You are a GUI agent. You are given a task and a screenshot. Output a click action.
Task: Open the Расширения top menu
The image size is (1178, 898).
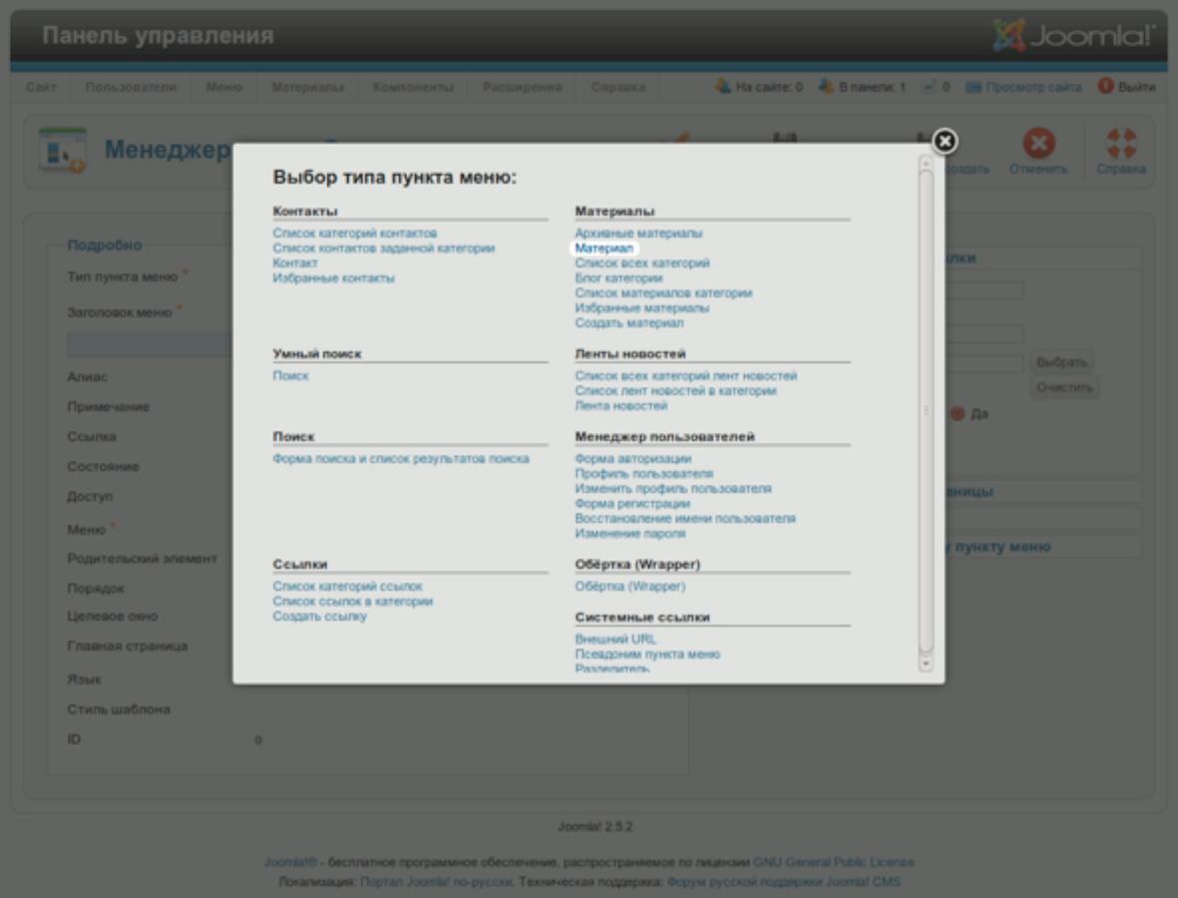click(x=522, y=88)
